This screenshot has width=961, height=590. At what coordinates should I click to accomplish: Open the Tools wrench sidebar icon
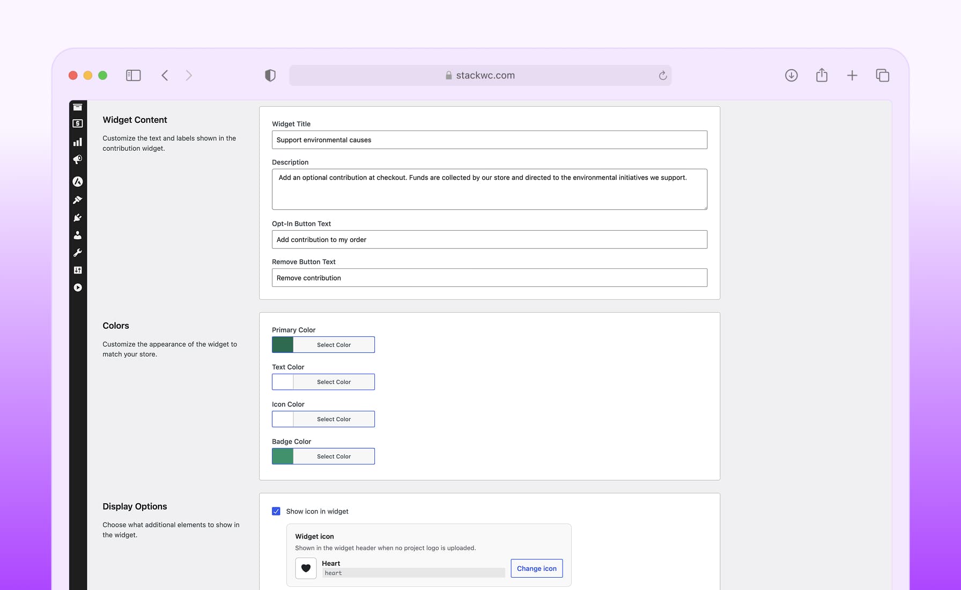click(x=78, y=253)
